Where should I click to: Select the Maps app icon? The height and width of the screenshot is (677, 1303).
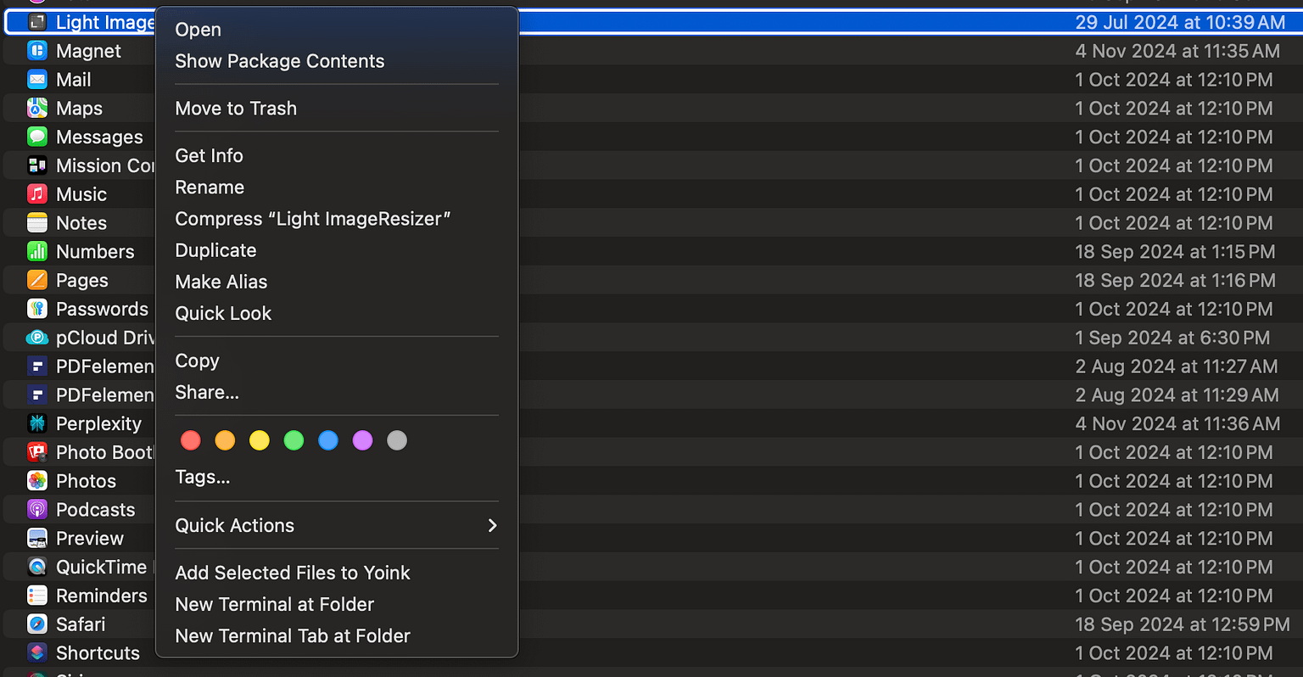[37, 108]
